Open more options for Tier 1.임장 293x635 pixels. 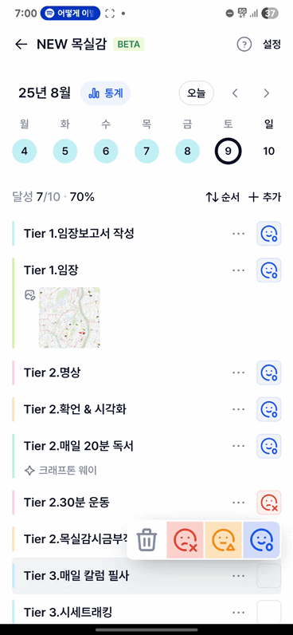click(238, 270)
